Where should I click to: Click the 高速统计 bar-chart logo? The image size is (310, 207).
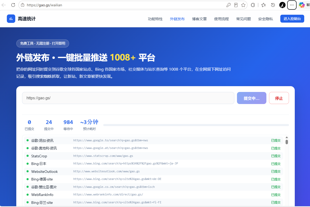coord(11,19)
